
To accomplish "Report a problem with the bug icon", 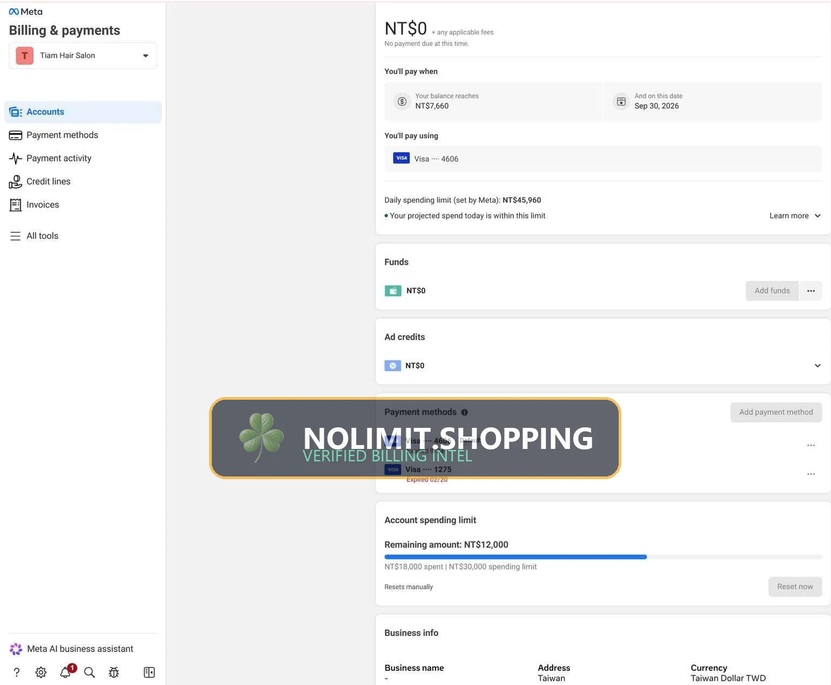I will pyautogui.click(x=114, y=672).
